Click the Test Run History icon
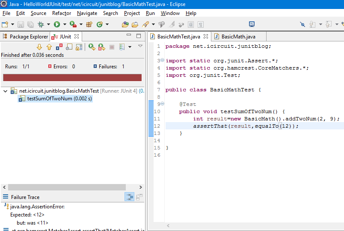The height and width of the screenshot is (231, 344). point(122,47)
